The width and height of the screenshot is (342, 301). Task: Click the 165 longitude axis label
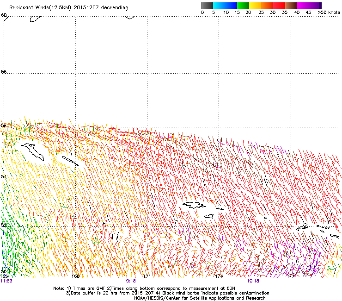click(4, 276)
